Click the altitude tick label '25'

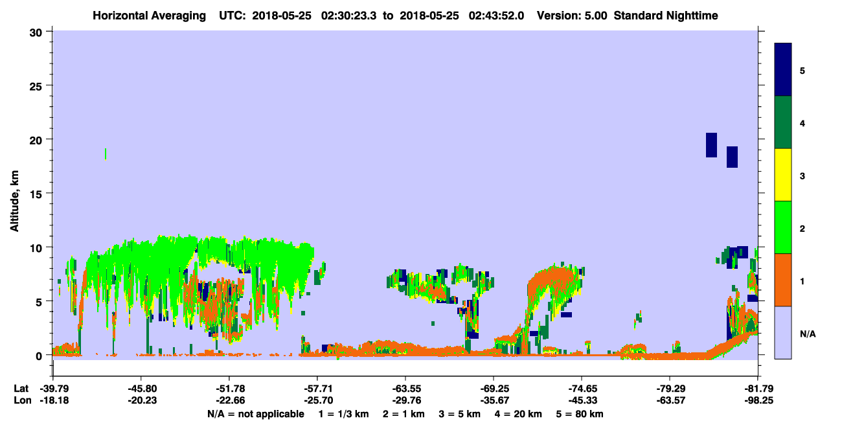click(x=38, y=85)
